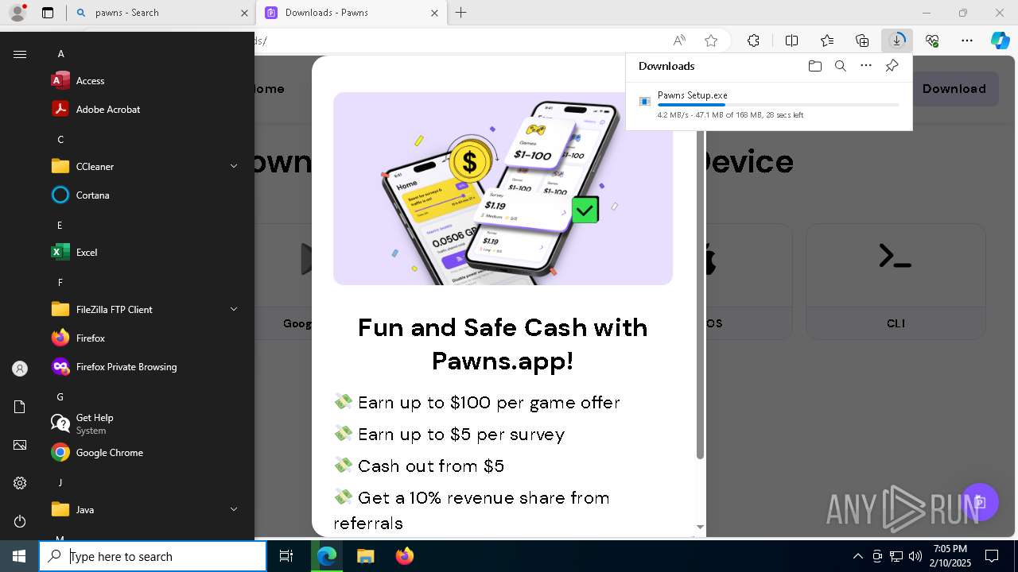Open the tab actions menu icon
Viewport: 1018px width, 572px height.
click(x=48, y=13)
